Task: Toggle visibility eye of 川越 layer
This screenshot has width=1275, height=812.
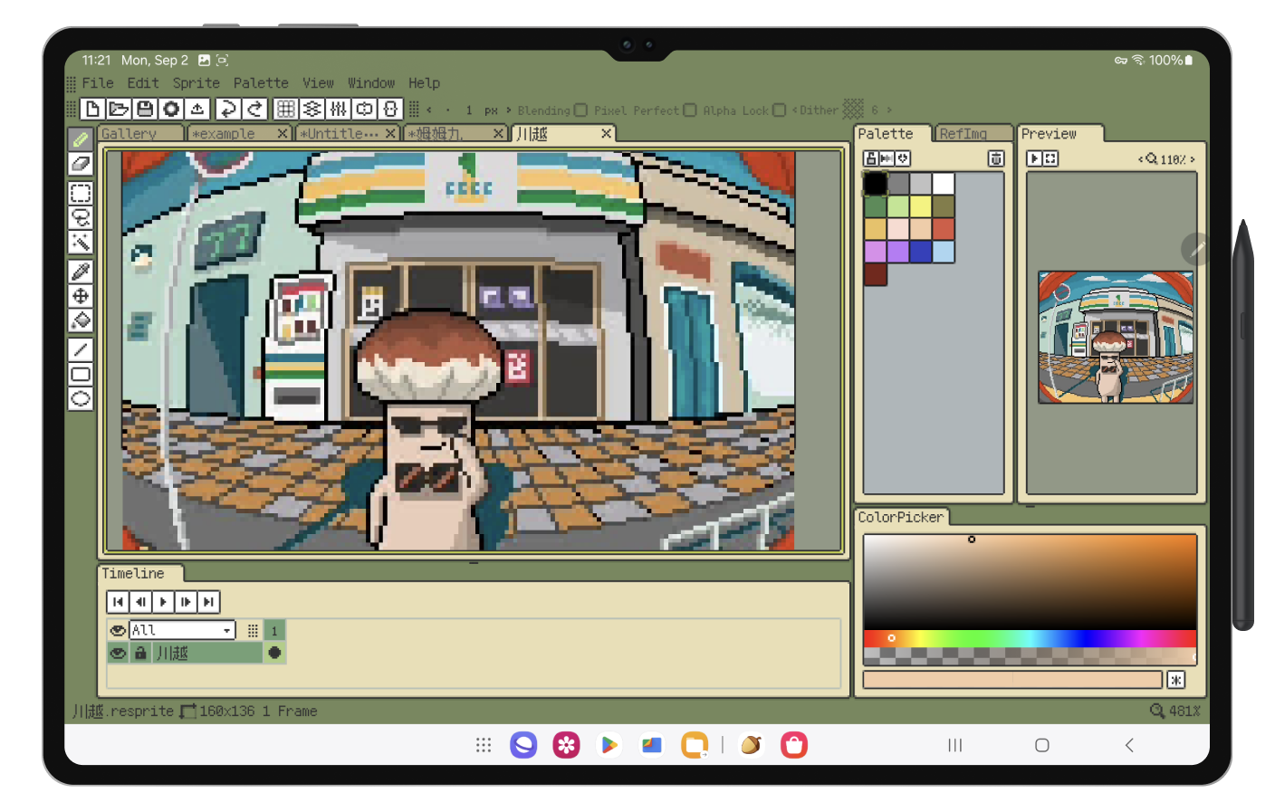Action: 118,653
